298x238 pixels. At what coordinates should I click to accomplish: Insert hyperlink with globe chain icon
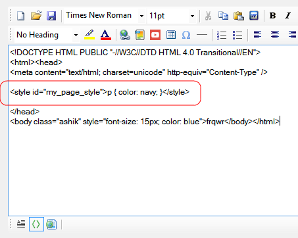tap(125, 35)
